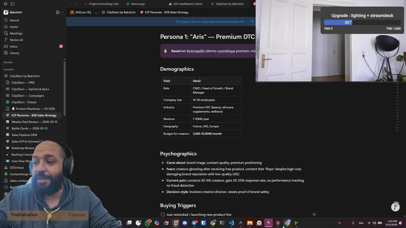Open Visual Studio Code from taskbar

click(231, 223)
